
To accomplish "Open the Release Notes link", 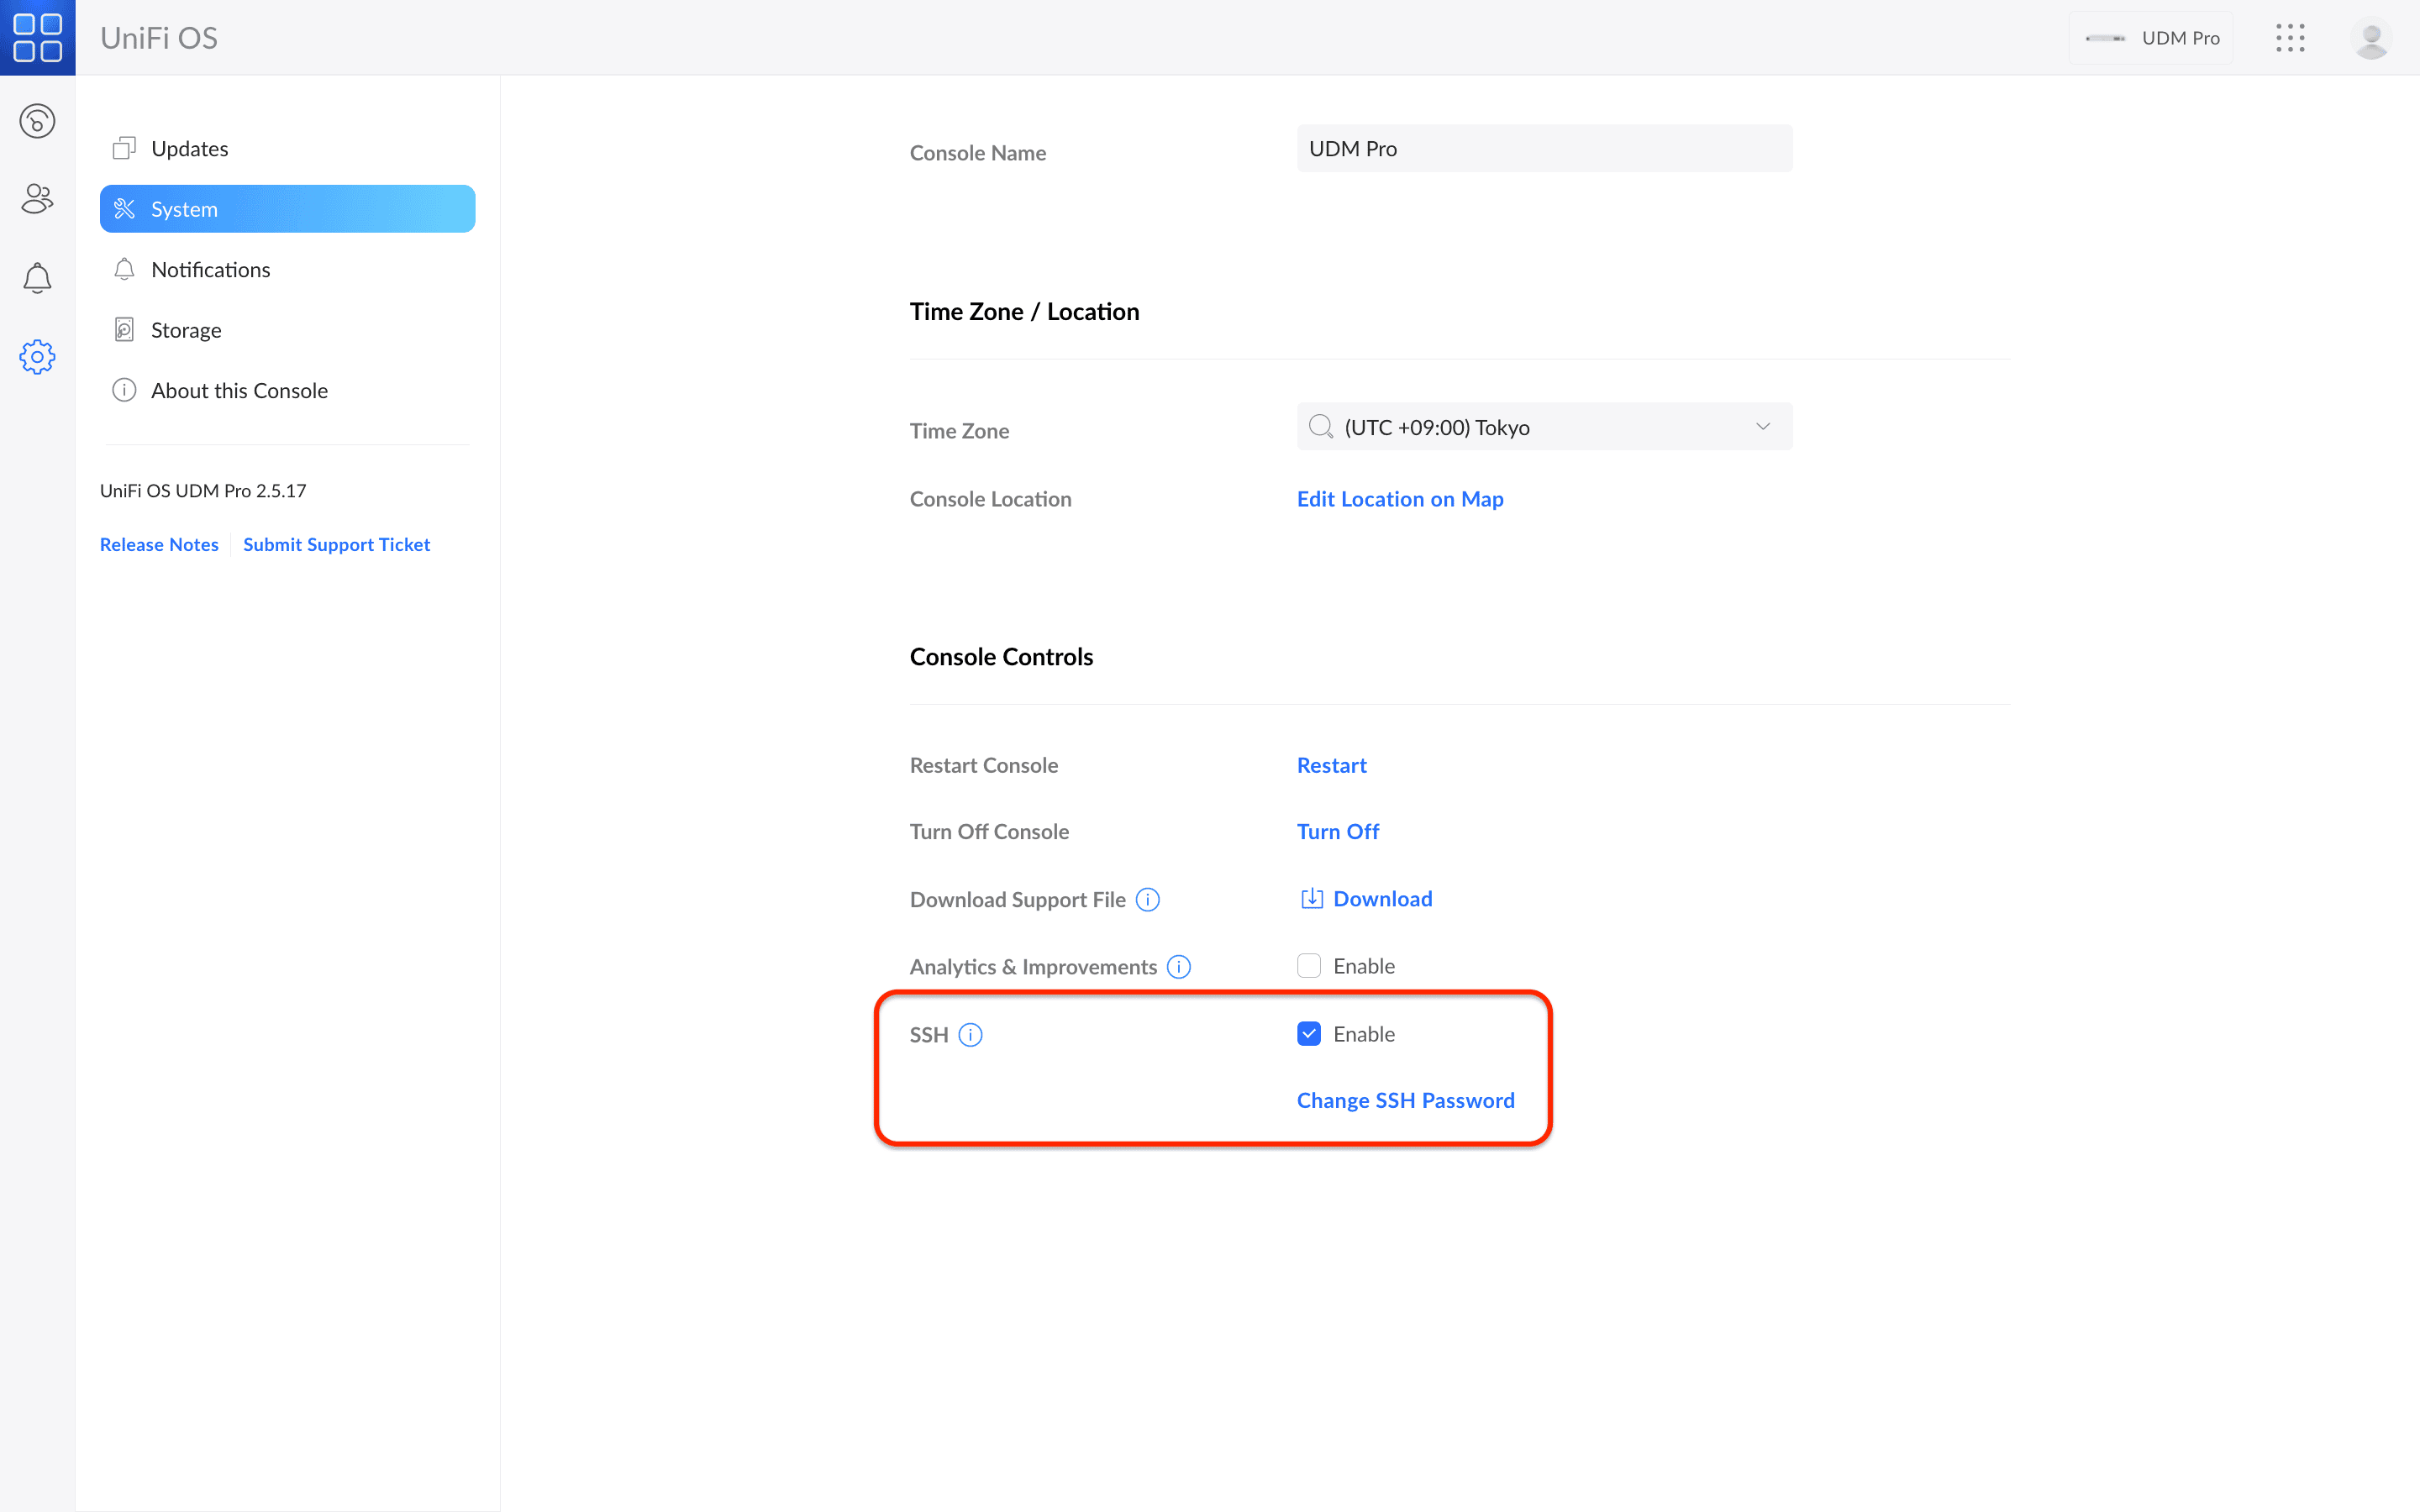I will tap(159, 545).
